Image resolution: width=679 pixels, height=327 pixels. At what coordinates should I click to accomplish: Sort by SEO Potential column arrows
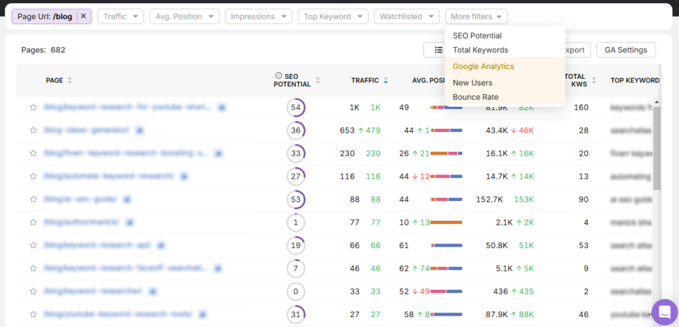tap(318, 80)
